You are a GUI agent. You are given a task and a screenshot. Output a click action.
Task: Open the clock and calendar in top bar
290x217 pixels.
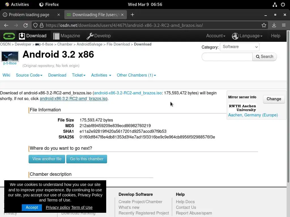point(145,5)
